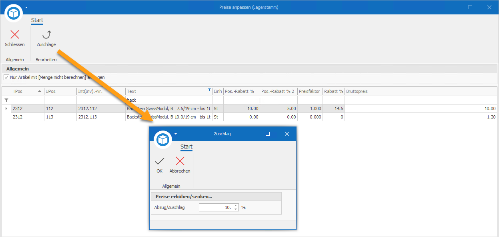
Task: Open quick access dropdown in Zuschlag dialog
Action: point(175,134)
